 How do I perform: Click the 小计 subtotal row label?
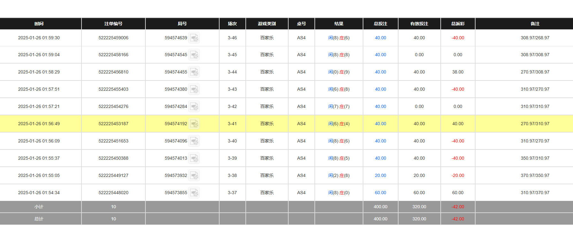coord(39,207)
